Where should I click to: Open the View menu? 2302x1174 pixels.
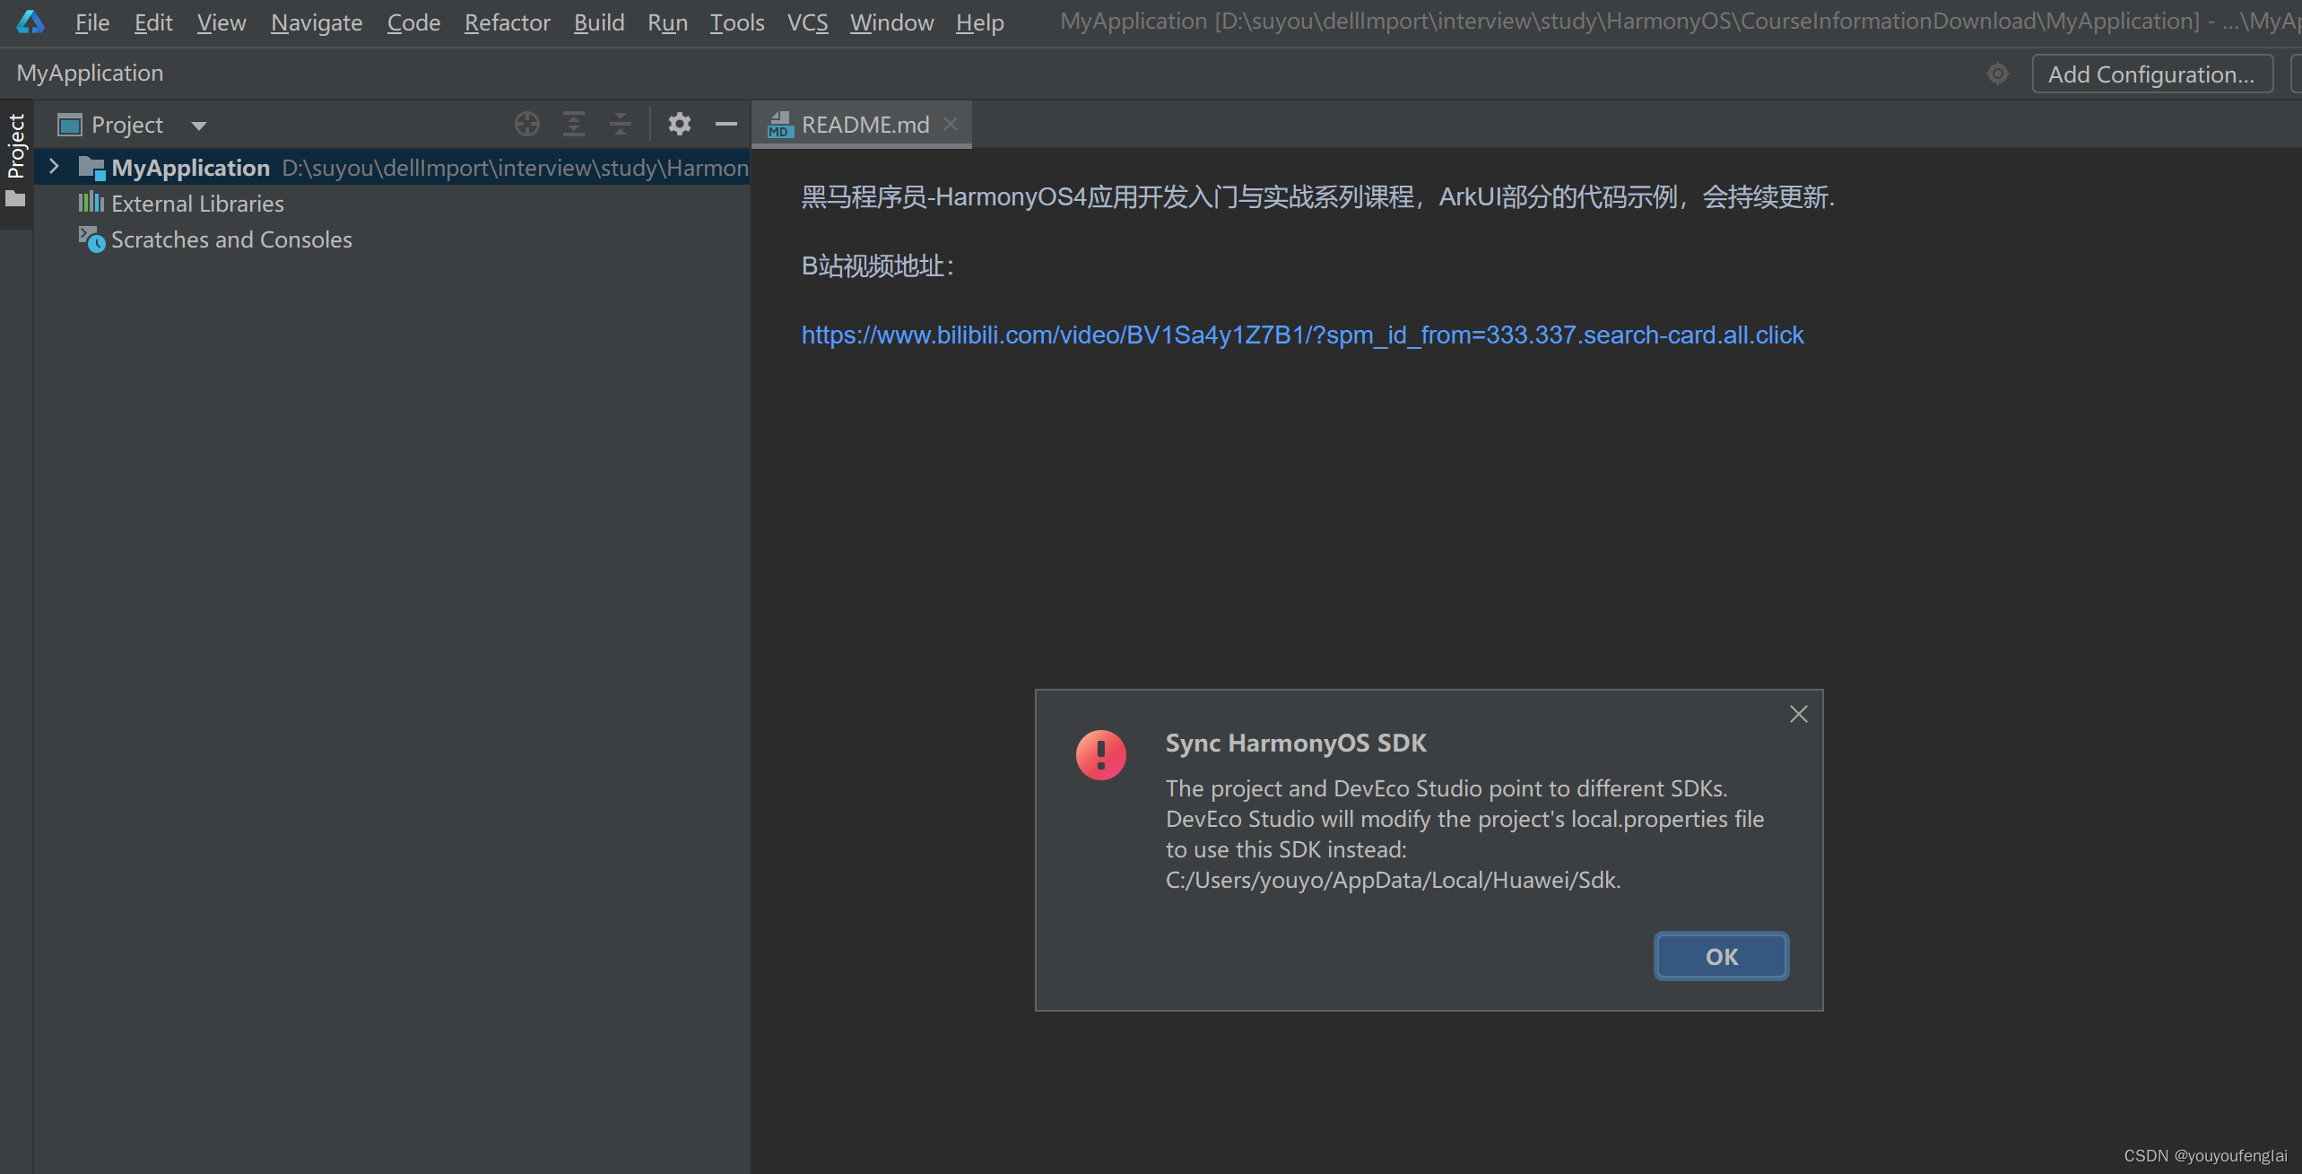pos(222,22)
